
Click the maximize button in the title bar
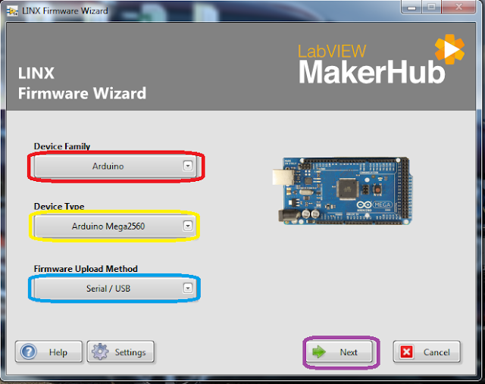(432, 7)
